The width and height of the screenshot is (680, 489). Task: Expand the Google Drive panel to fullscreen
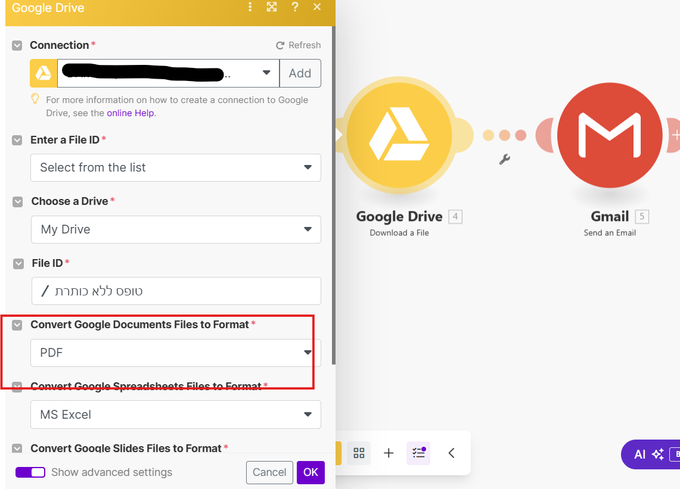(x=272, y=7)
